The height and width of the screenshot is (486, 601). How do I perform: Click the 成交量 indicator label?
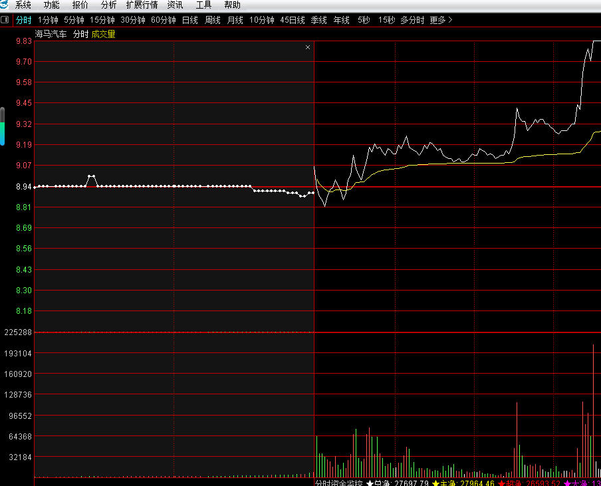tap(103, 34)
